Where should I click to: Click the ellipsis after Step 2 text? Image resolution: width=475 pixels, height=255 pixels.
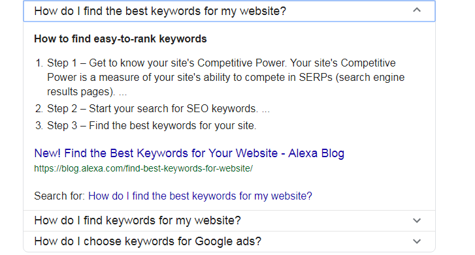pos(266,109)
